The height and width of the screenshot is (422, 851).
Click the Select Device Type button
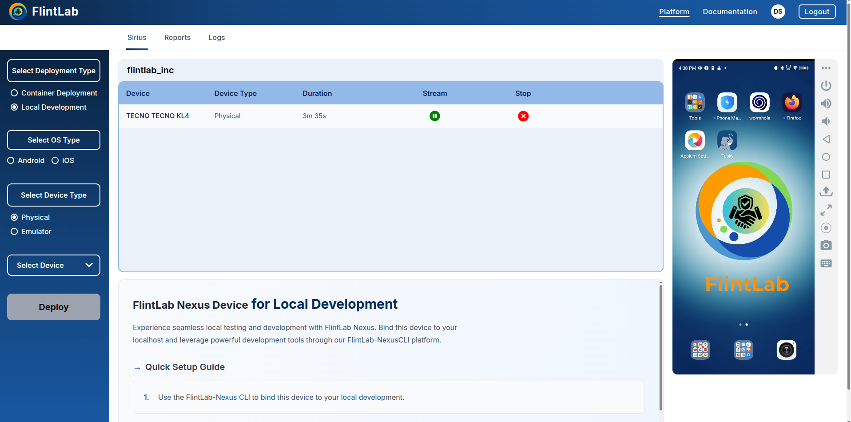pyautogui.click(x=54, y=195)
